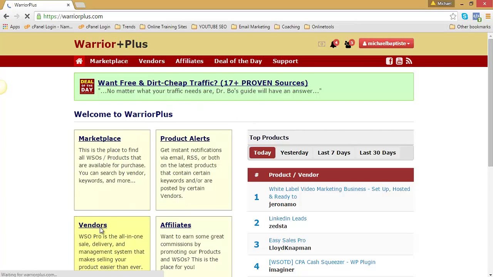Open the Linkedin Leads product
The image size is (493, 277).
[288, 219]
